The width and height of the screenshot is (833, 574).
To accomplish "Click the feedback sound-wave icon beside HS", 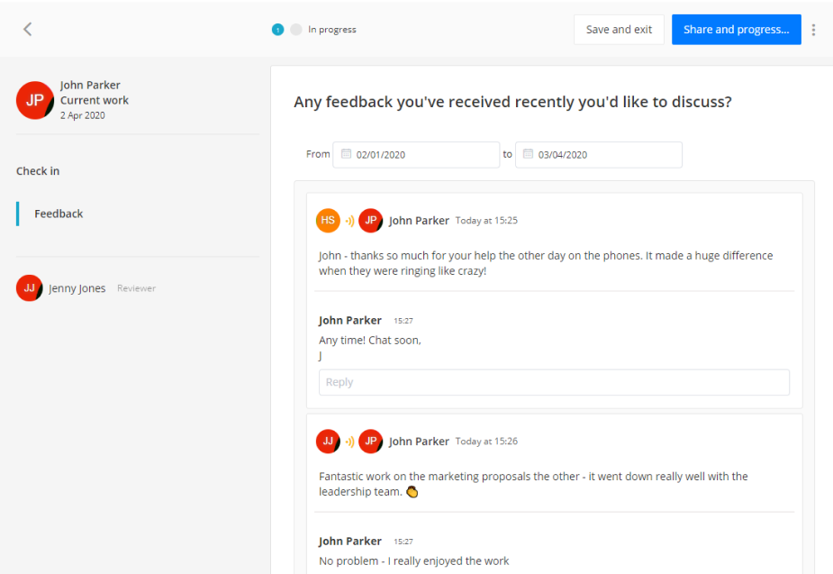I will [349, 221].
